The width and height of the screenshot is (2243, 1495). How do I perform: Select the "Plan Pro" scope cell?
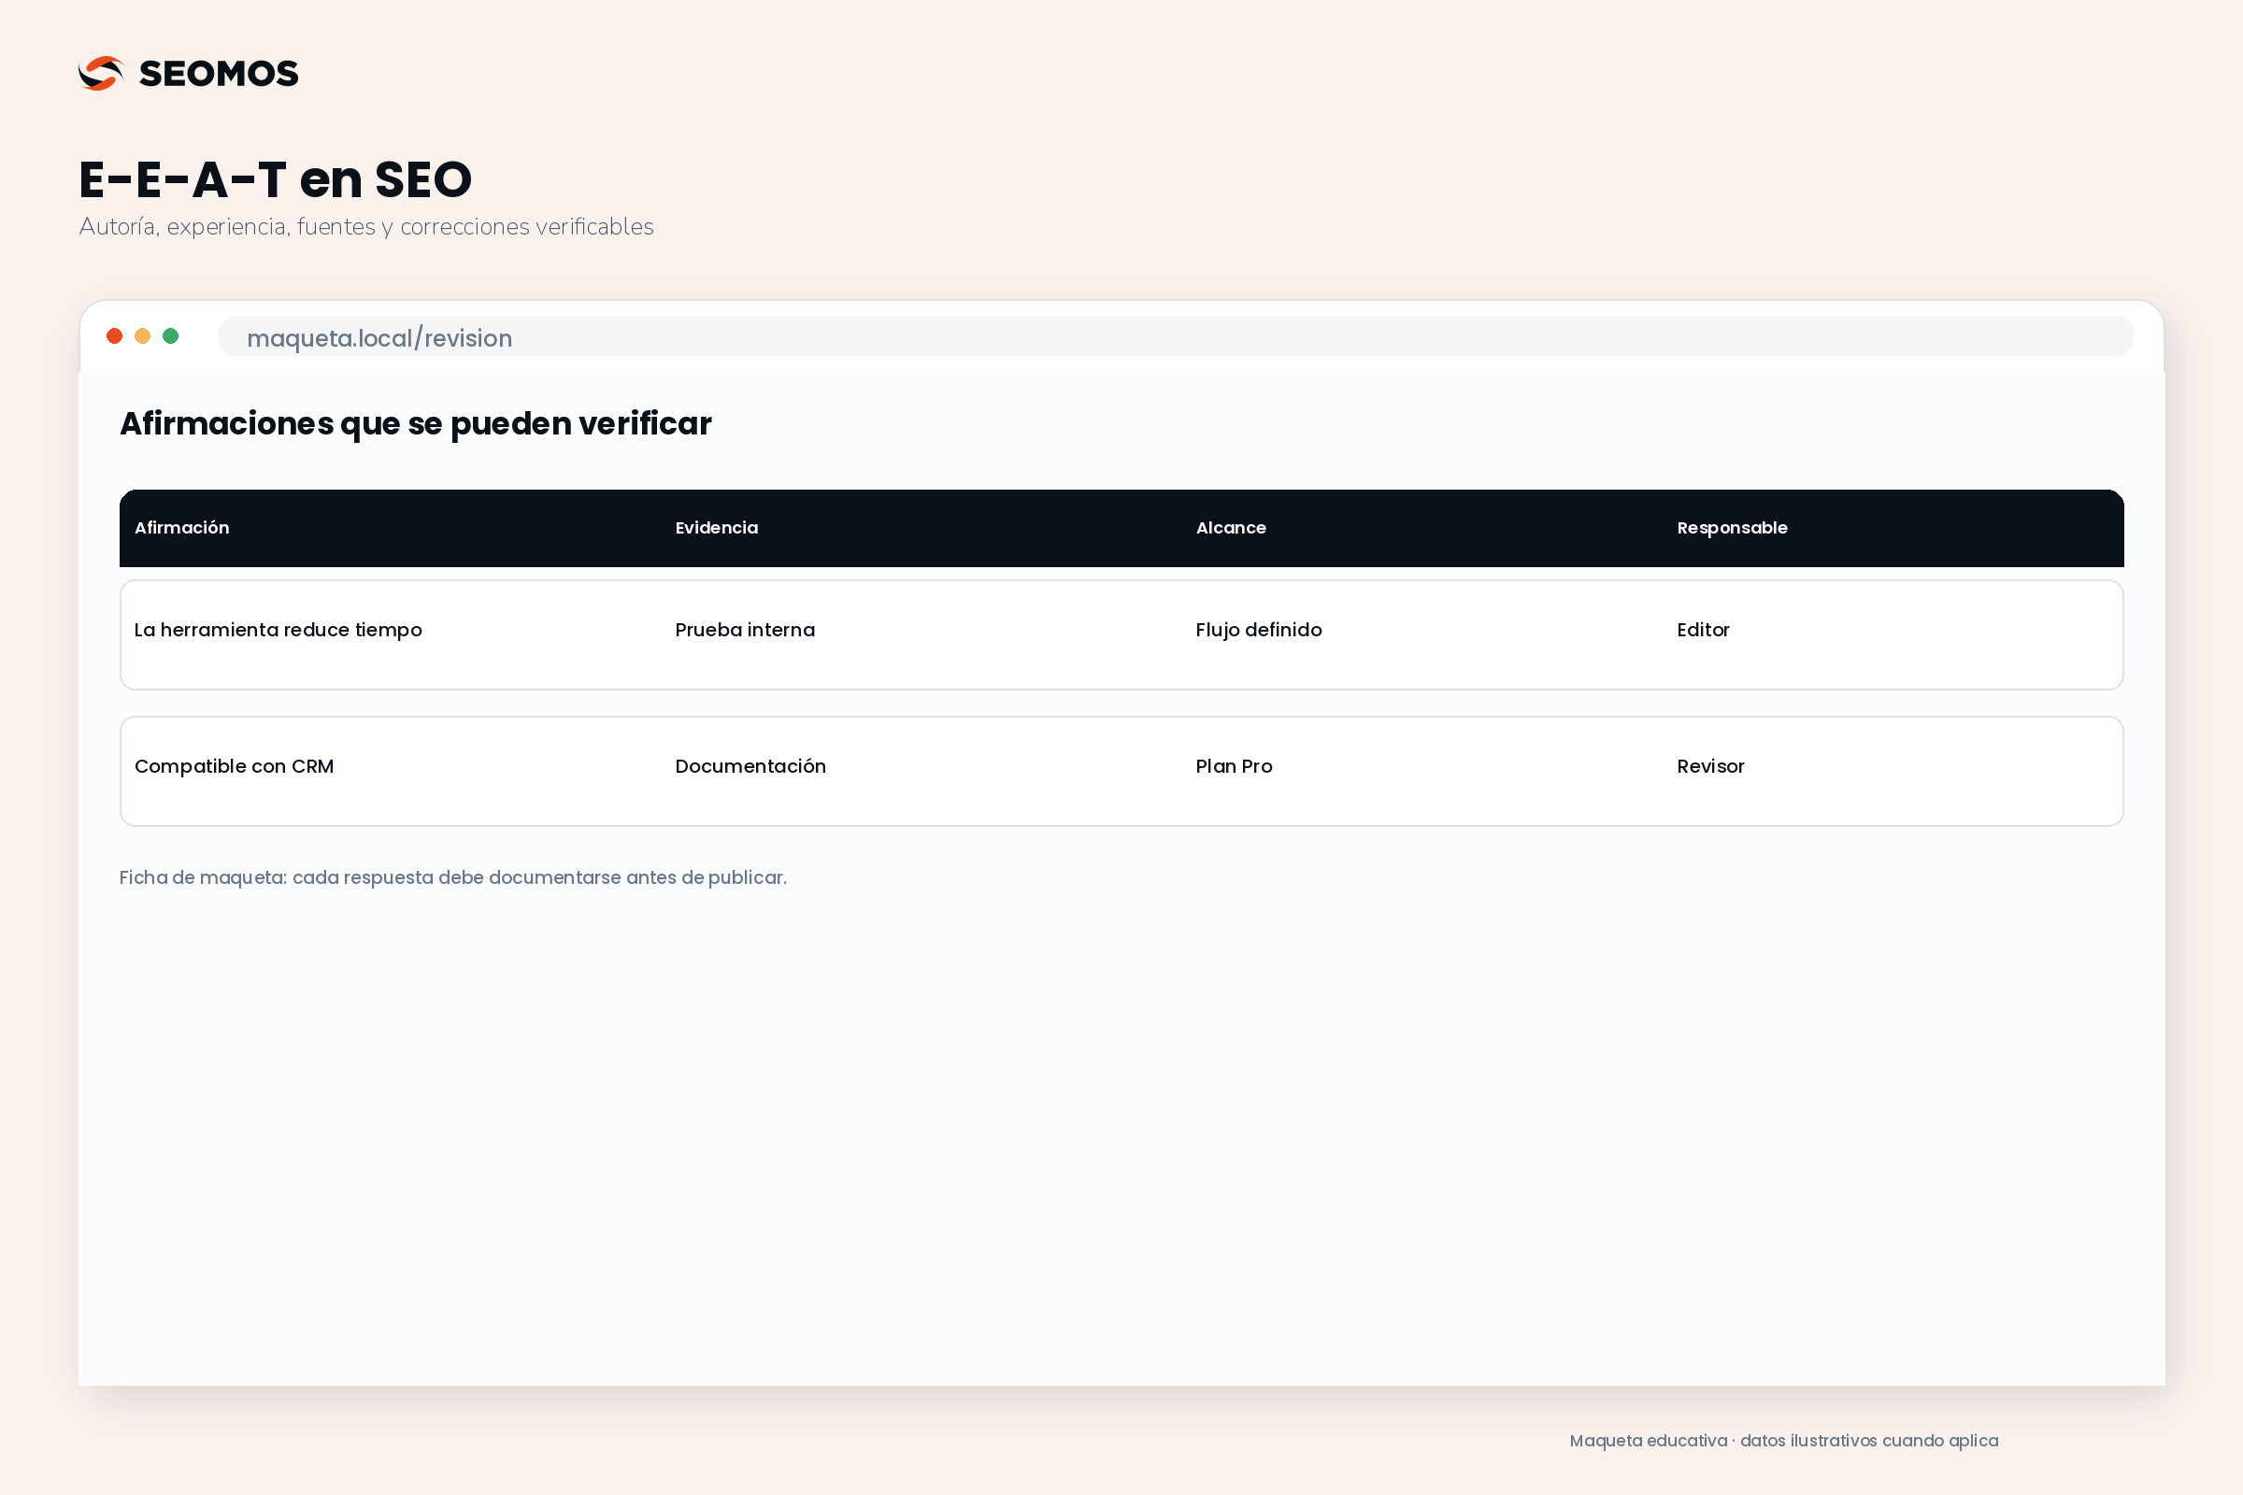tap(1234, 765)
